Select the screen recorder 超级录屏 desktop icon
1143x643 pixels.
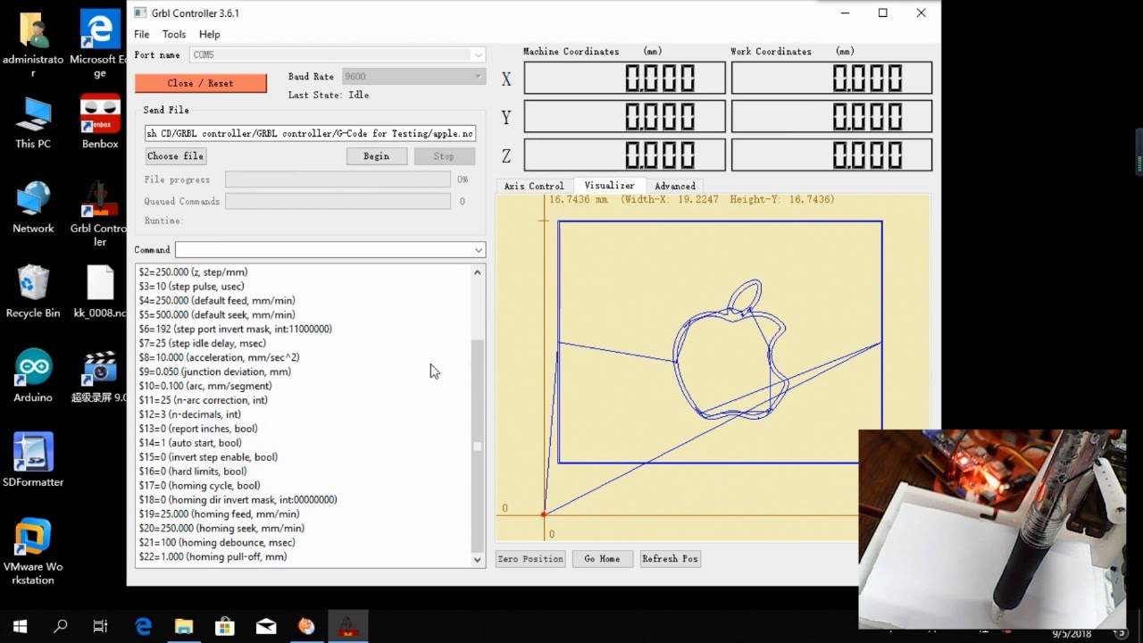coord(100,375)
